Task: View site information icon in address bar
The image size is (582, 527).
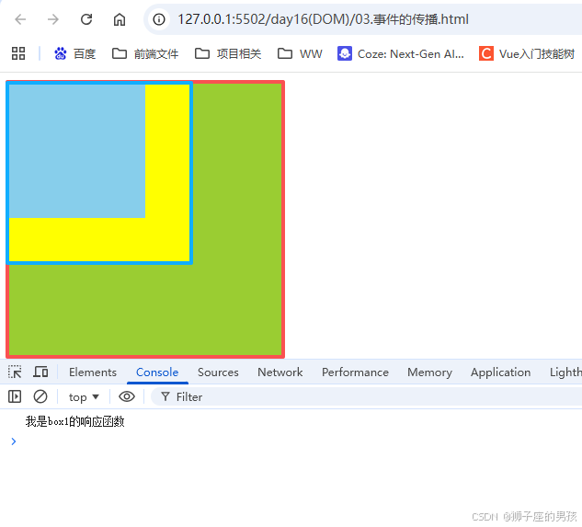Action: point(159,19)
